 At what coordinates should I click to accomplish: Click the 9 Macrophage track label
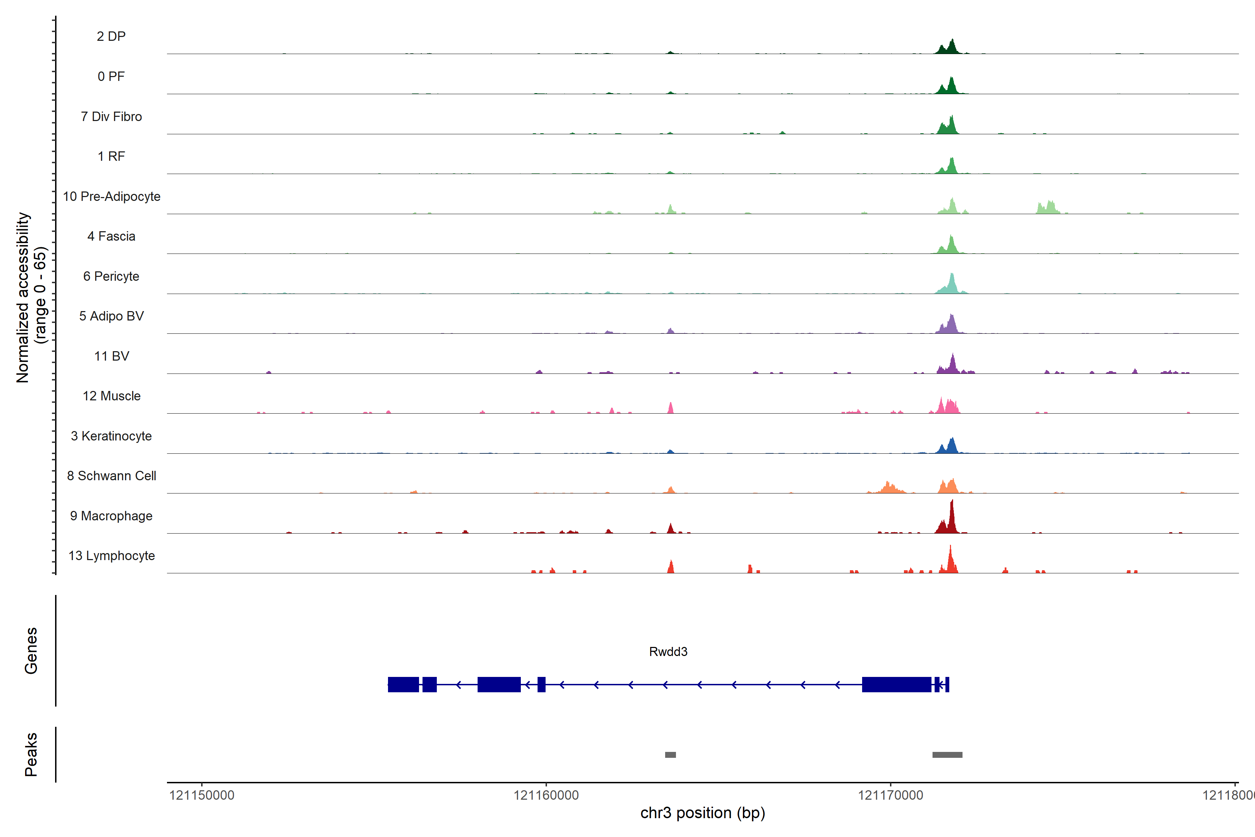click(111, 516)
